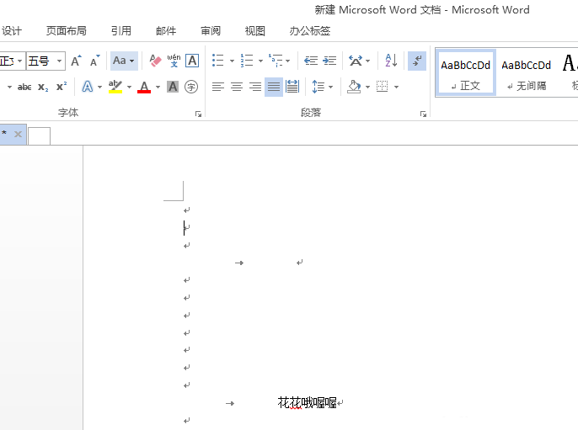Expand the Change Case Aa dropdown
The height and width of the screenshot is (430, 578).
click(124, 61)
